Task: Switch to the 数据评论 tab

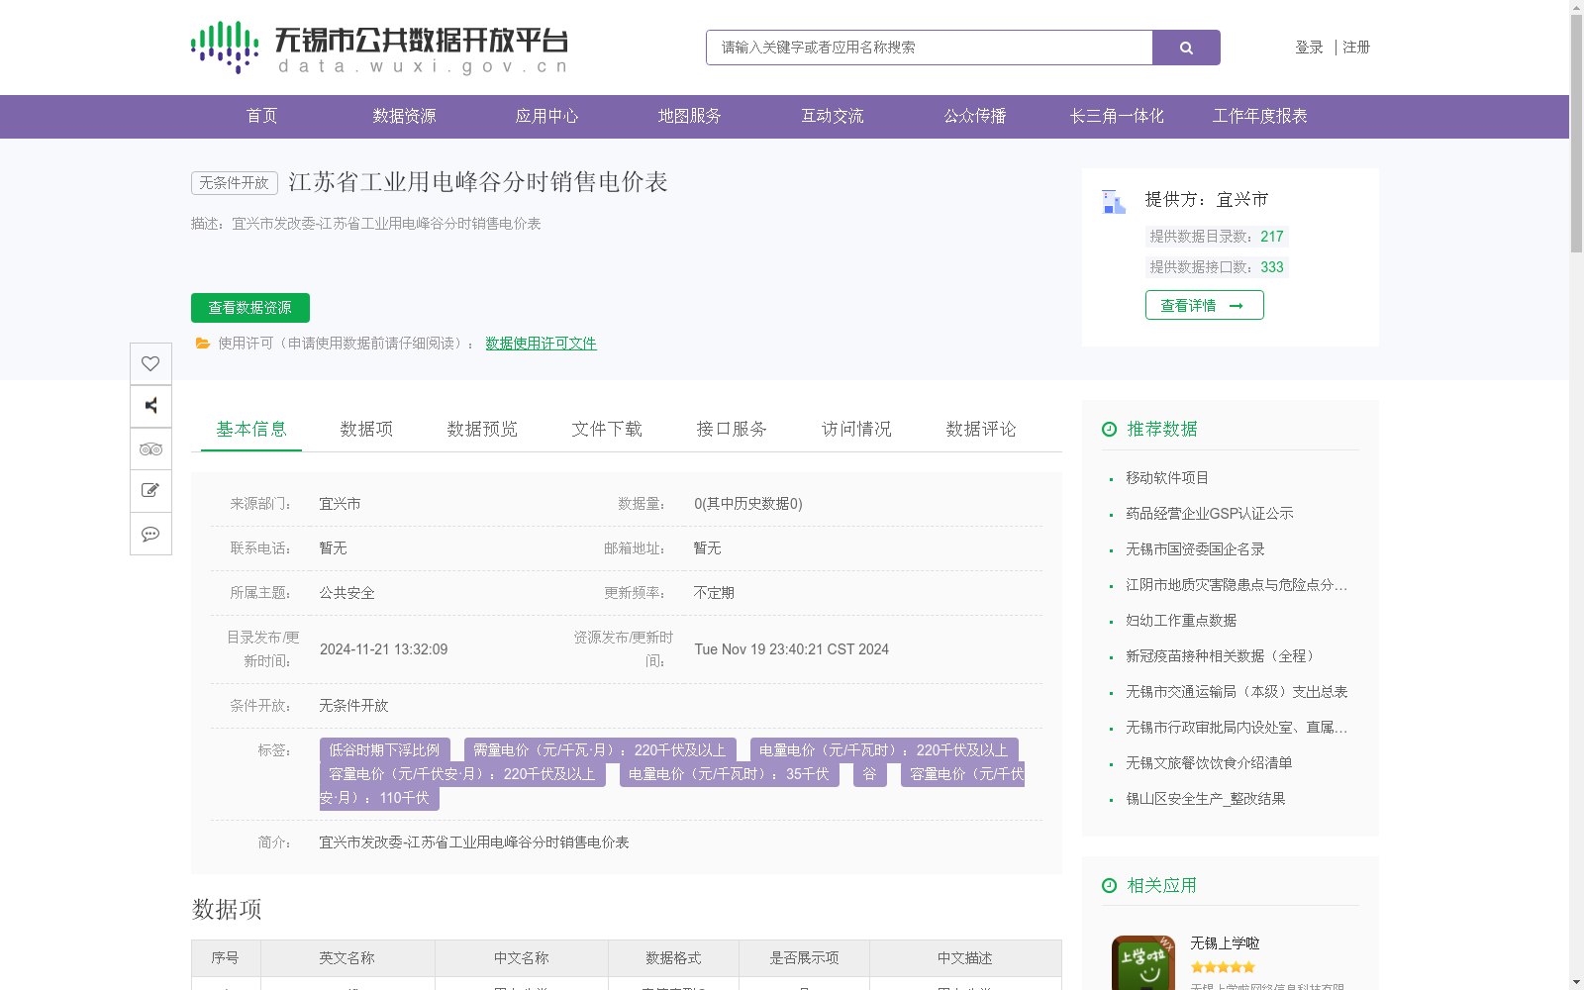Action: (981, 429)
